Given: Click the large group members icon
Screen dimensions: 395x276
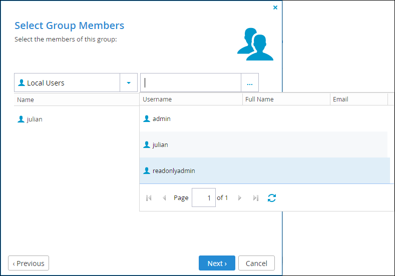Looking at the screenshot, I should coord(255,44).
